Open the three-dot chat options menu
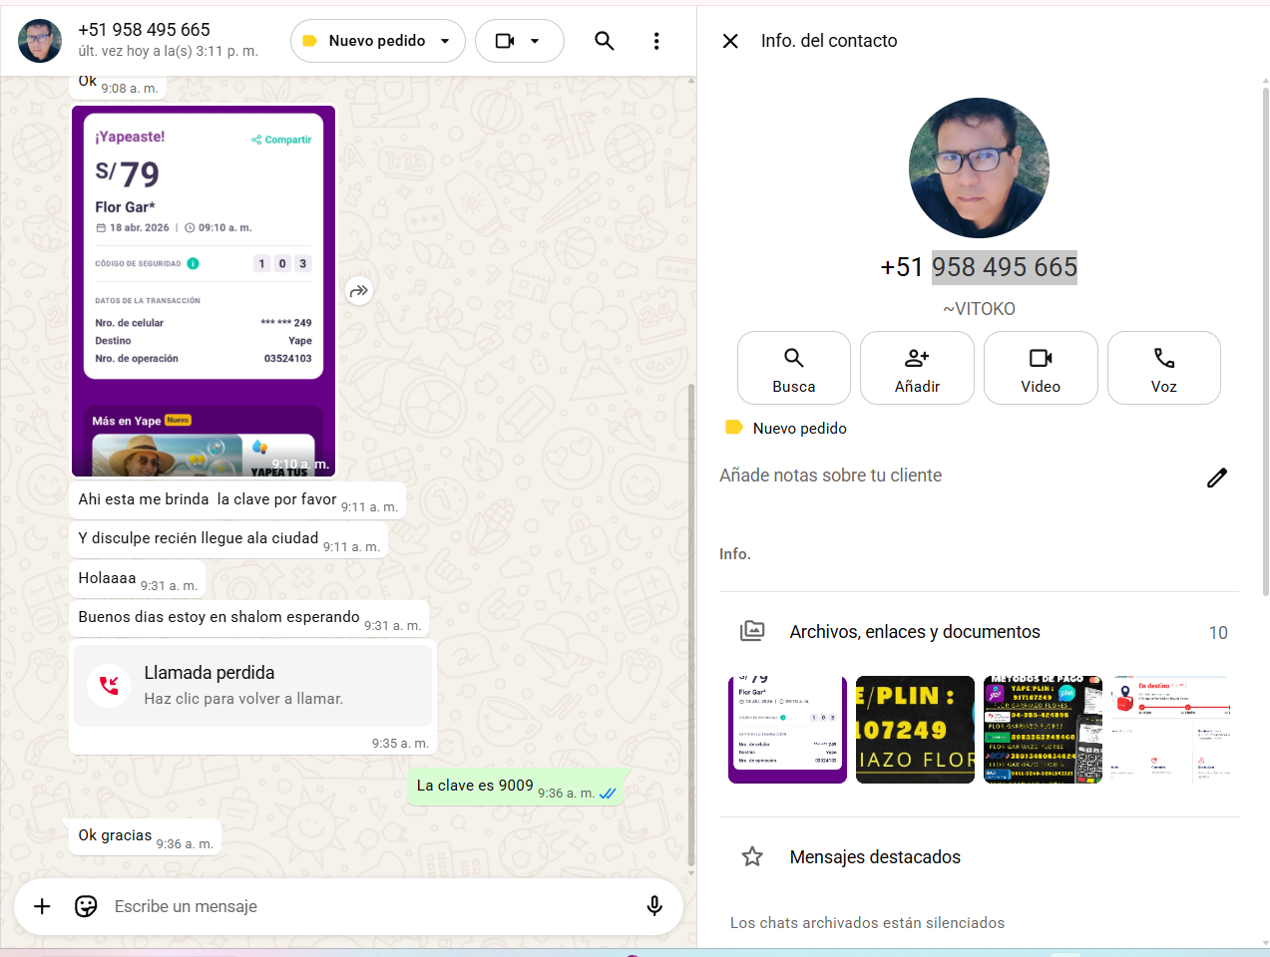This screenshot has width=1270, height=957. tap(655, 41)
